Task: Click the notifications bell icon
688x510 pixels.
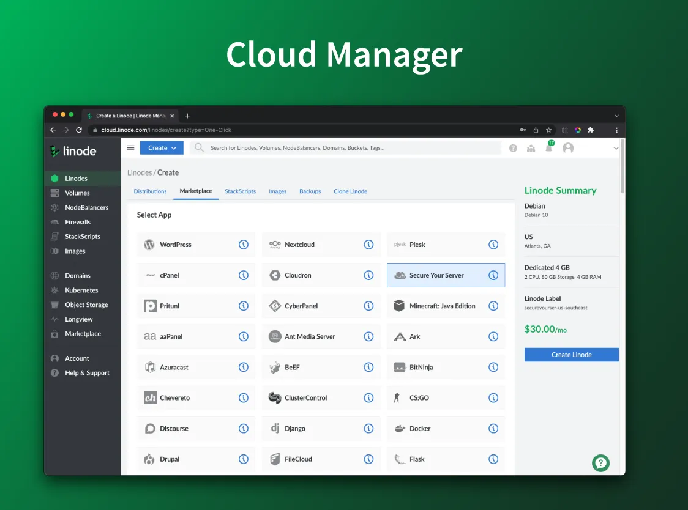Action: (x=549, y=148)
